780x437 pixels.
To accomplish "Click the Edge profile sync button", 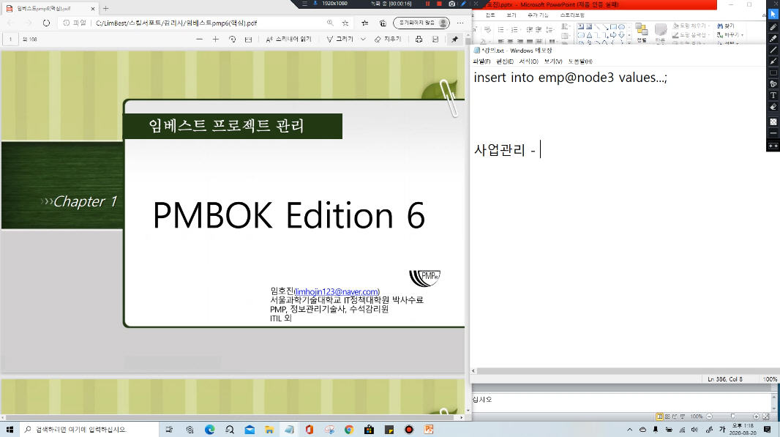I will (x=421, y=23).
